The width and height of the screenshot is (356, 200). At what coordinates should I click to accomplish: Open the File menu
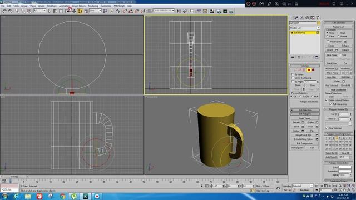(x=3, y=6)
